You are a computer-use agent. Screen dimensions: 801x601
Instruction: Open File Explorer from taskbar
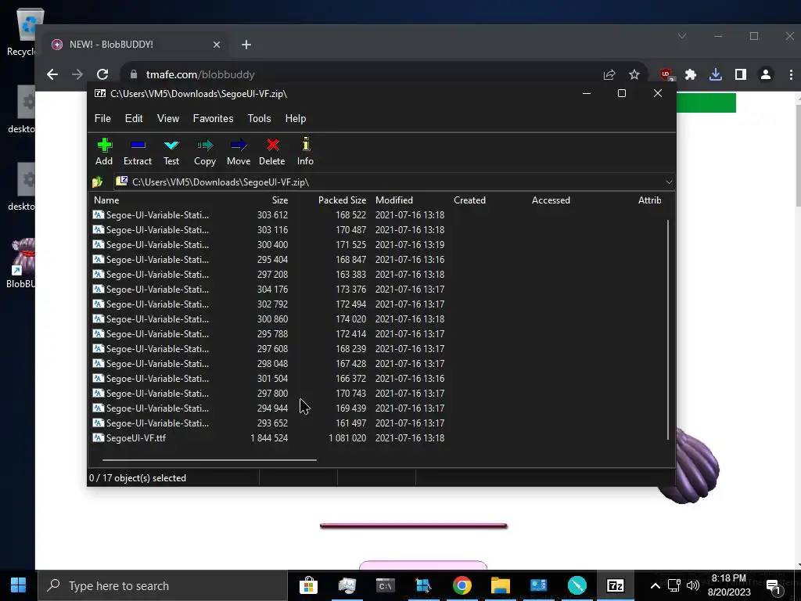point(501,585)
